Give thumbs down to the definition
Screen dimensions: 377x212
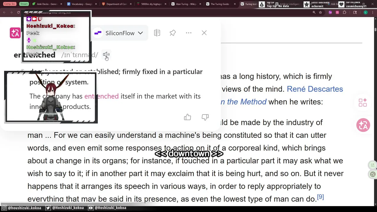point(205,117)
